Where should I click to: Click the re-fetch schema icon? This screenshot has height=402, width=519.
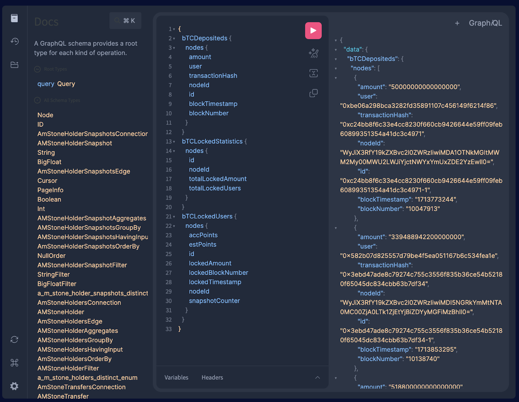pos(14,339)
